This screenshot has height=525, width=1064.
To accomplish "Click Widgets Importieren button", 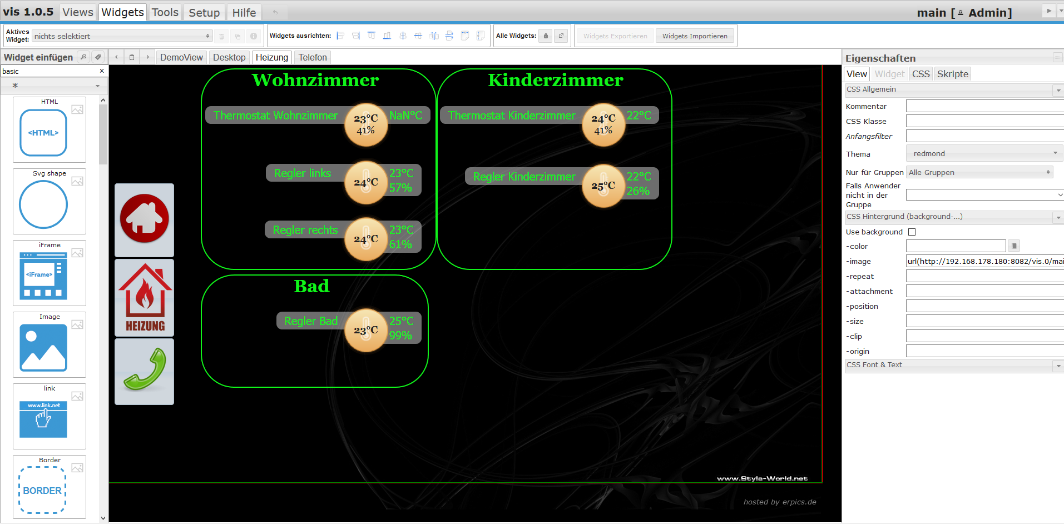I will click(695, 36).
